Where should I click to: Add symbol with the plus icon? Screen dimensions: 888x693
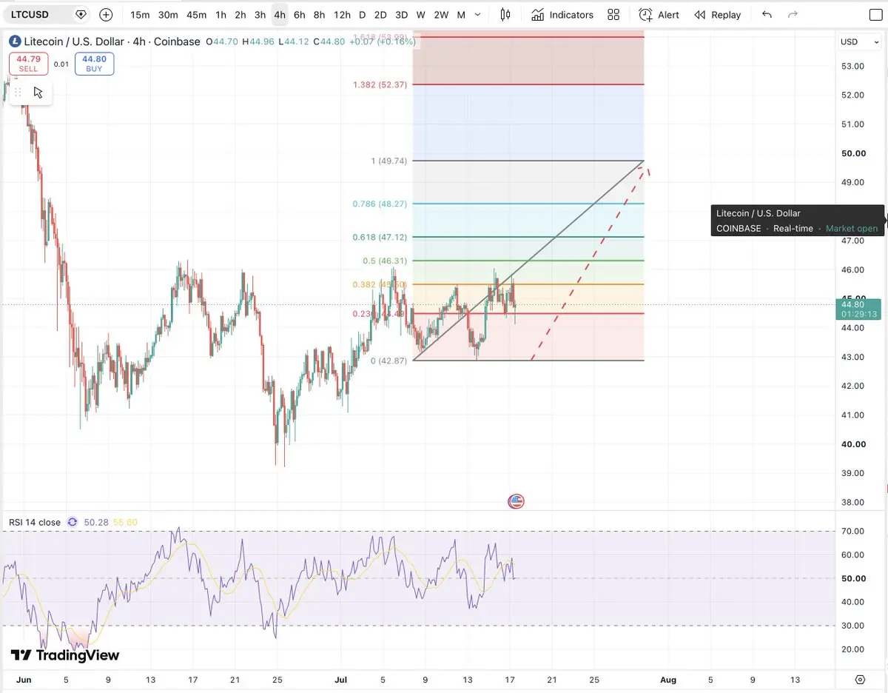point(106,15)
